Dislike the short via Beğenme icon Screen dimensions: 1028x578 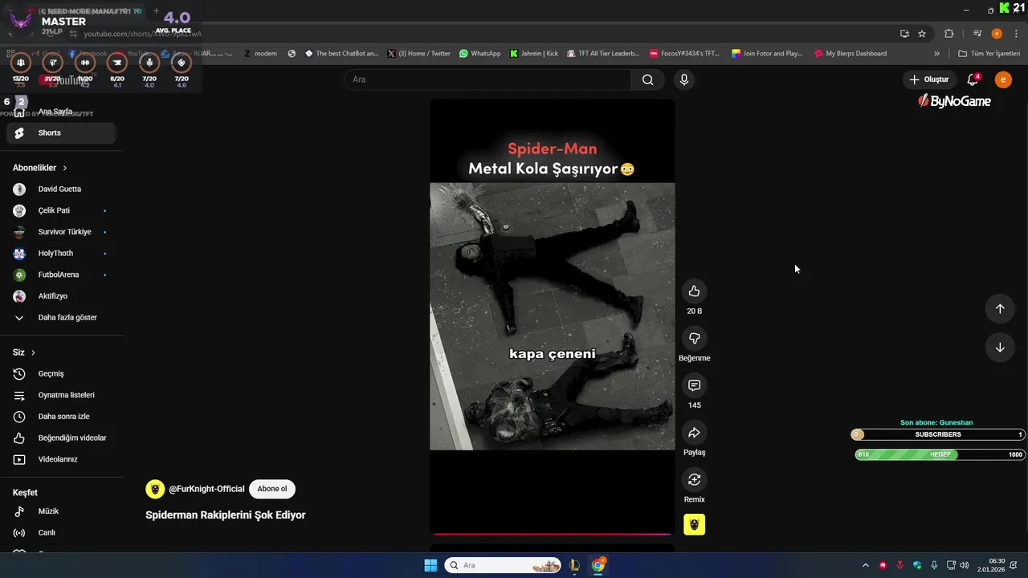[694, 338]
